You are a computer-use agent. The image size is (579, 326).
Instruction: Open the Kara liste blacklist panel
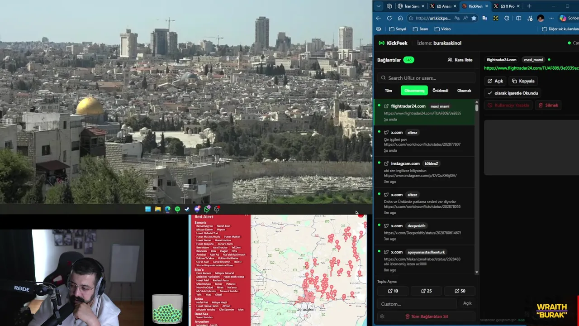[460, 60]
